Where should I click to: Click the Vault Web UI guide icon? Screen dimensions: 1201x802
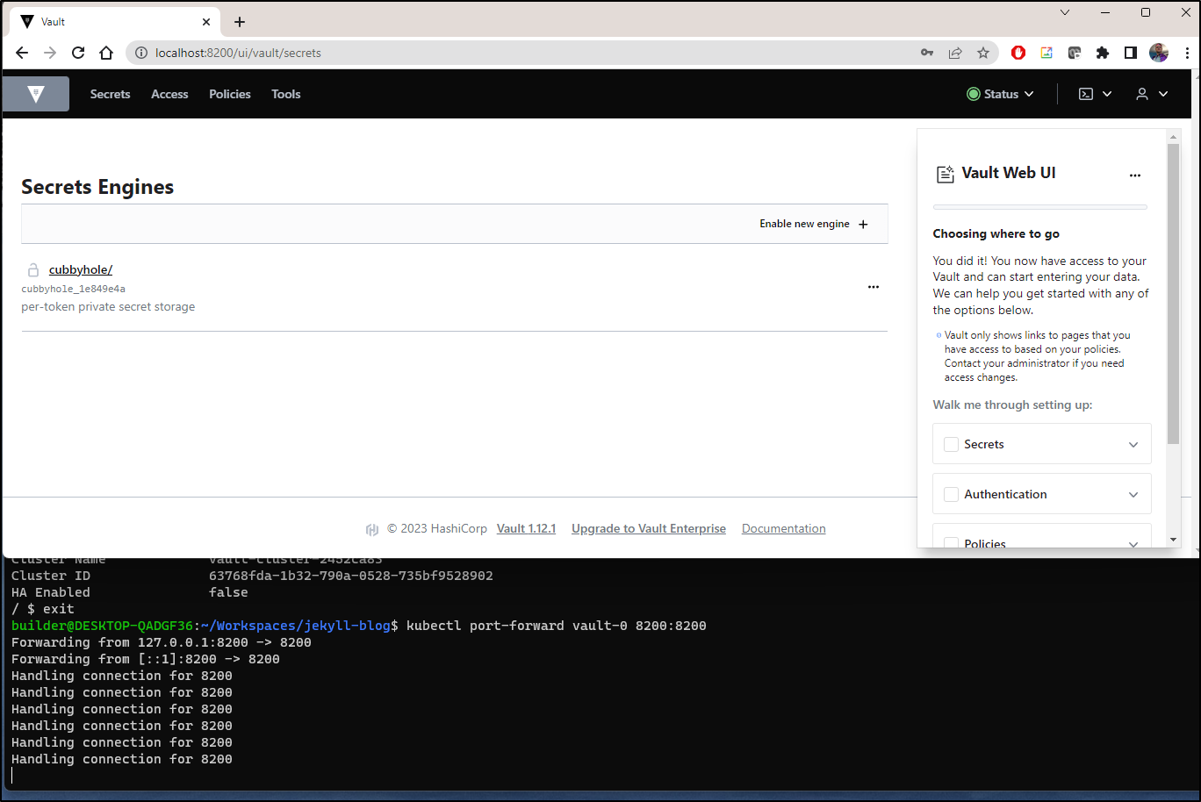(945, 174)
